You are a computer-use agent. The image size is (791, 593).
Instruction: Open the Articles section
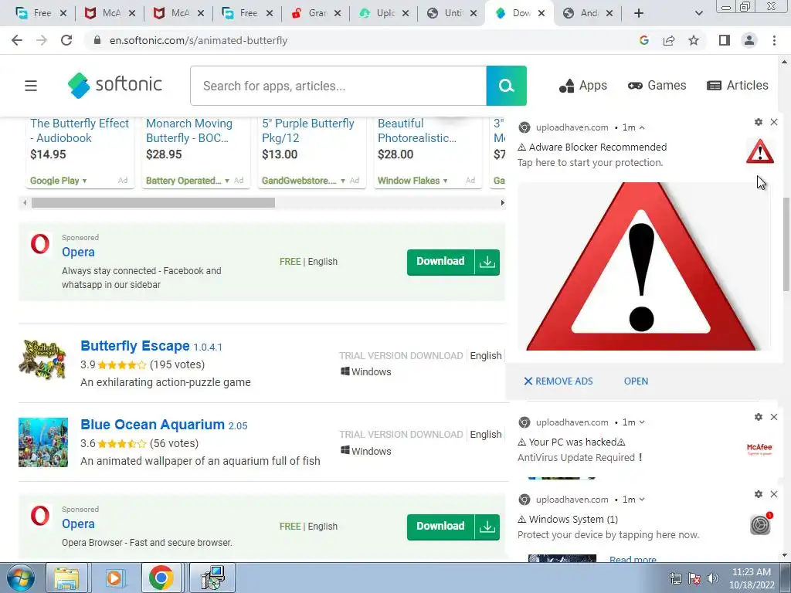click(738, 86)
